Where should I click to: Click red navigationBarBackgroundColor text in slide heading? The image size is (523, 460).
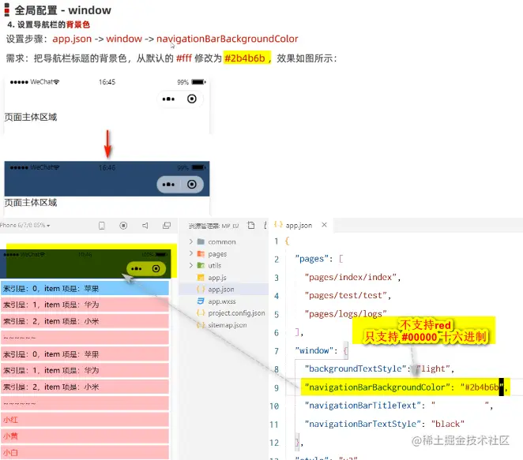pos(228,39)
